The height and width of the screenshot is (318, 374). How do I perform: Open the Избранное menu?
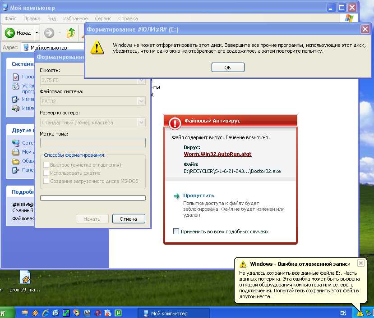(75, 18)
